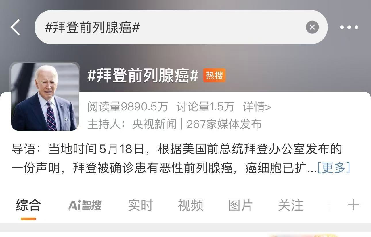Switch to the 图片 tab
371x237 pixels.
coord(240,205)
